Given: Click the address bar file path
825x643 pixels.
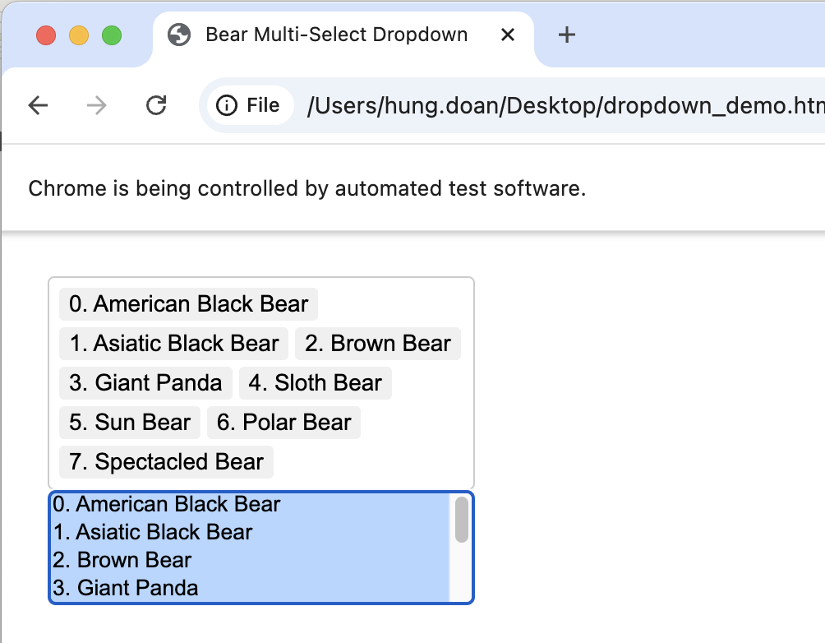Looking at the screenshot, I should point(559,105).
